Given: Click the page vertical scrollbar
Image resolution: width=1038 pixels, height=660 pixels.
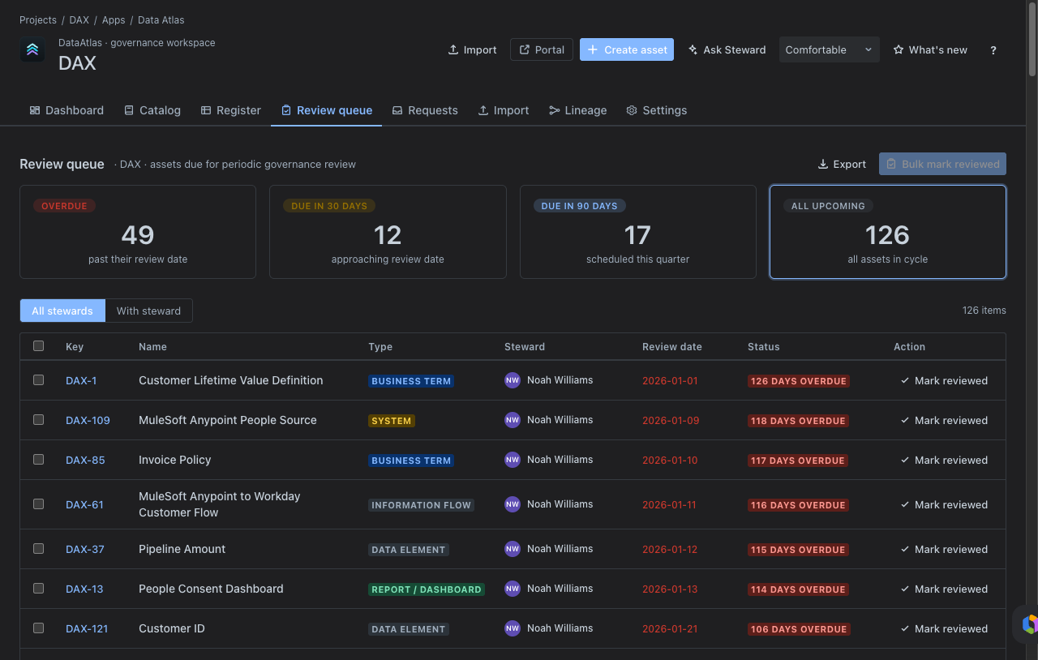Looking at the screenshot, I should pos(1032,41).
